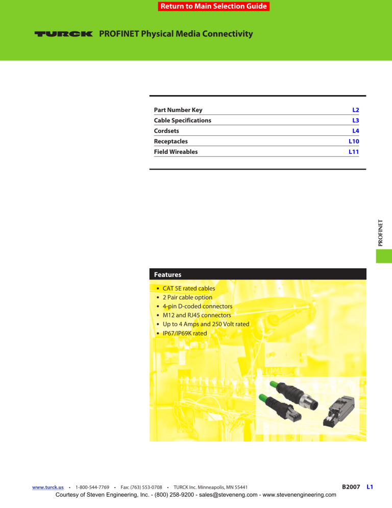Click the vertical PROFINET side tab label
392x508 pixels.
click(x=380, y=233)
